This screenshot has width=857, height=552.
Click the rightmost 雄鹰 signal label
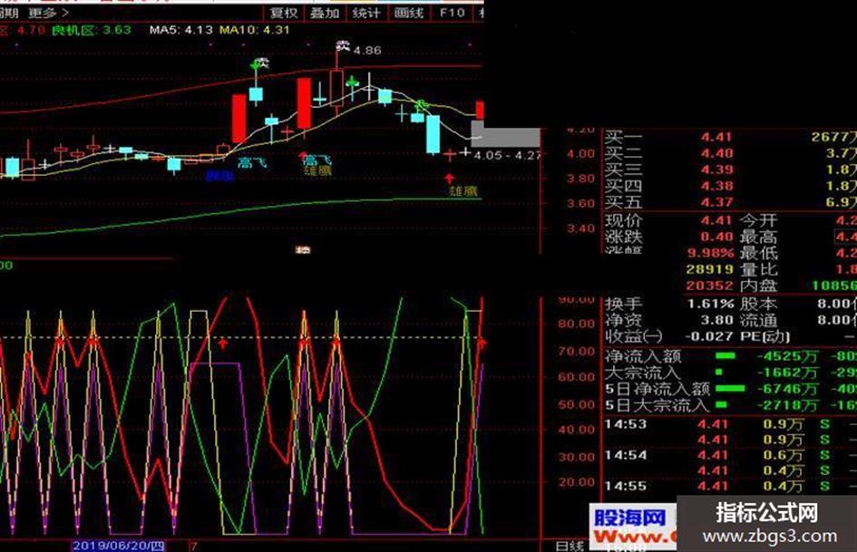[463, 190]
